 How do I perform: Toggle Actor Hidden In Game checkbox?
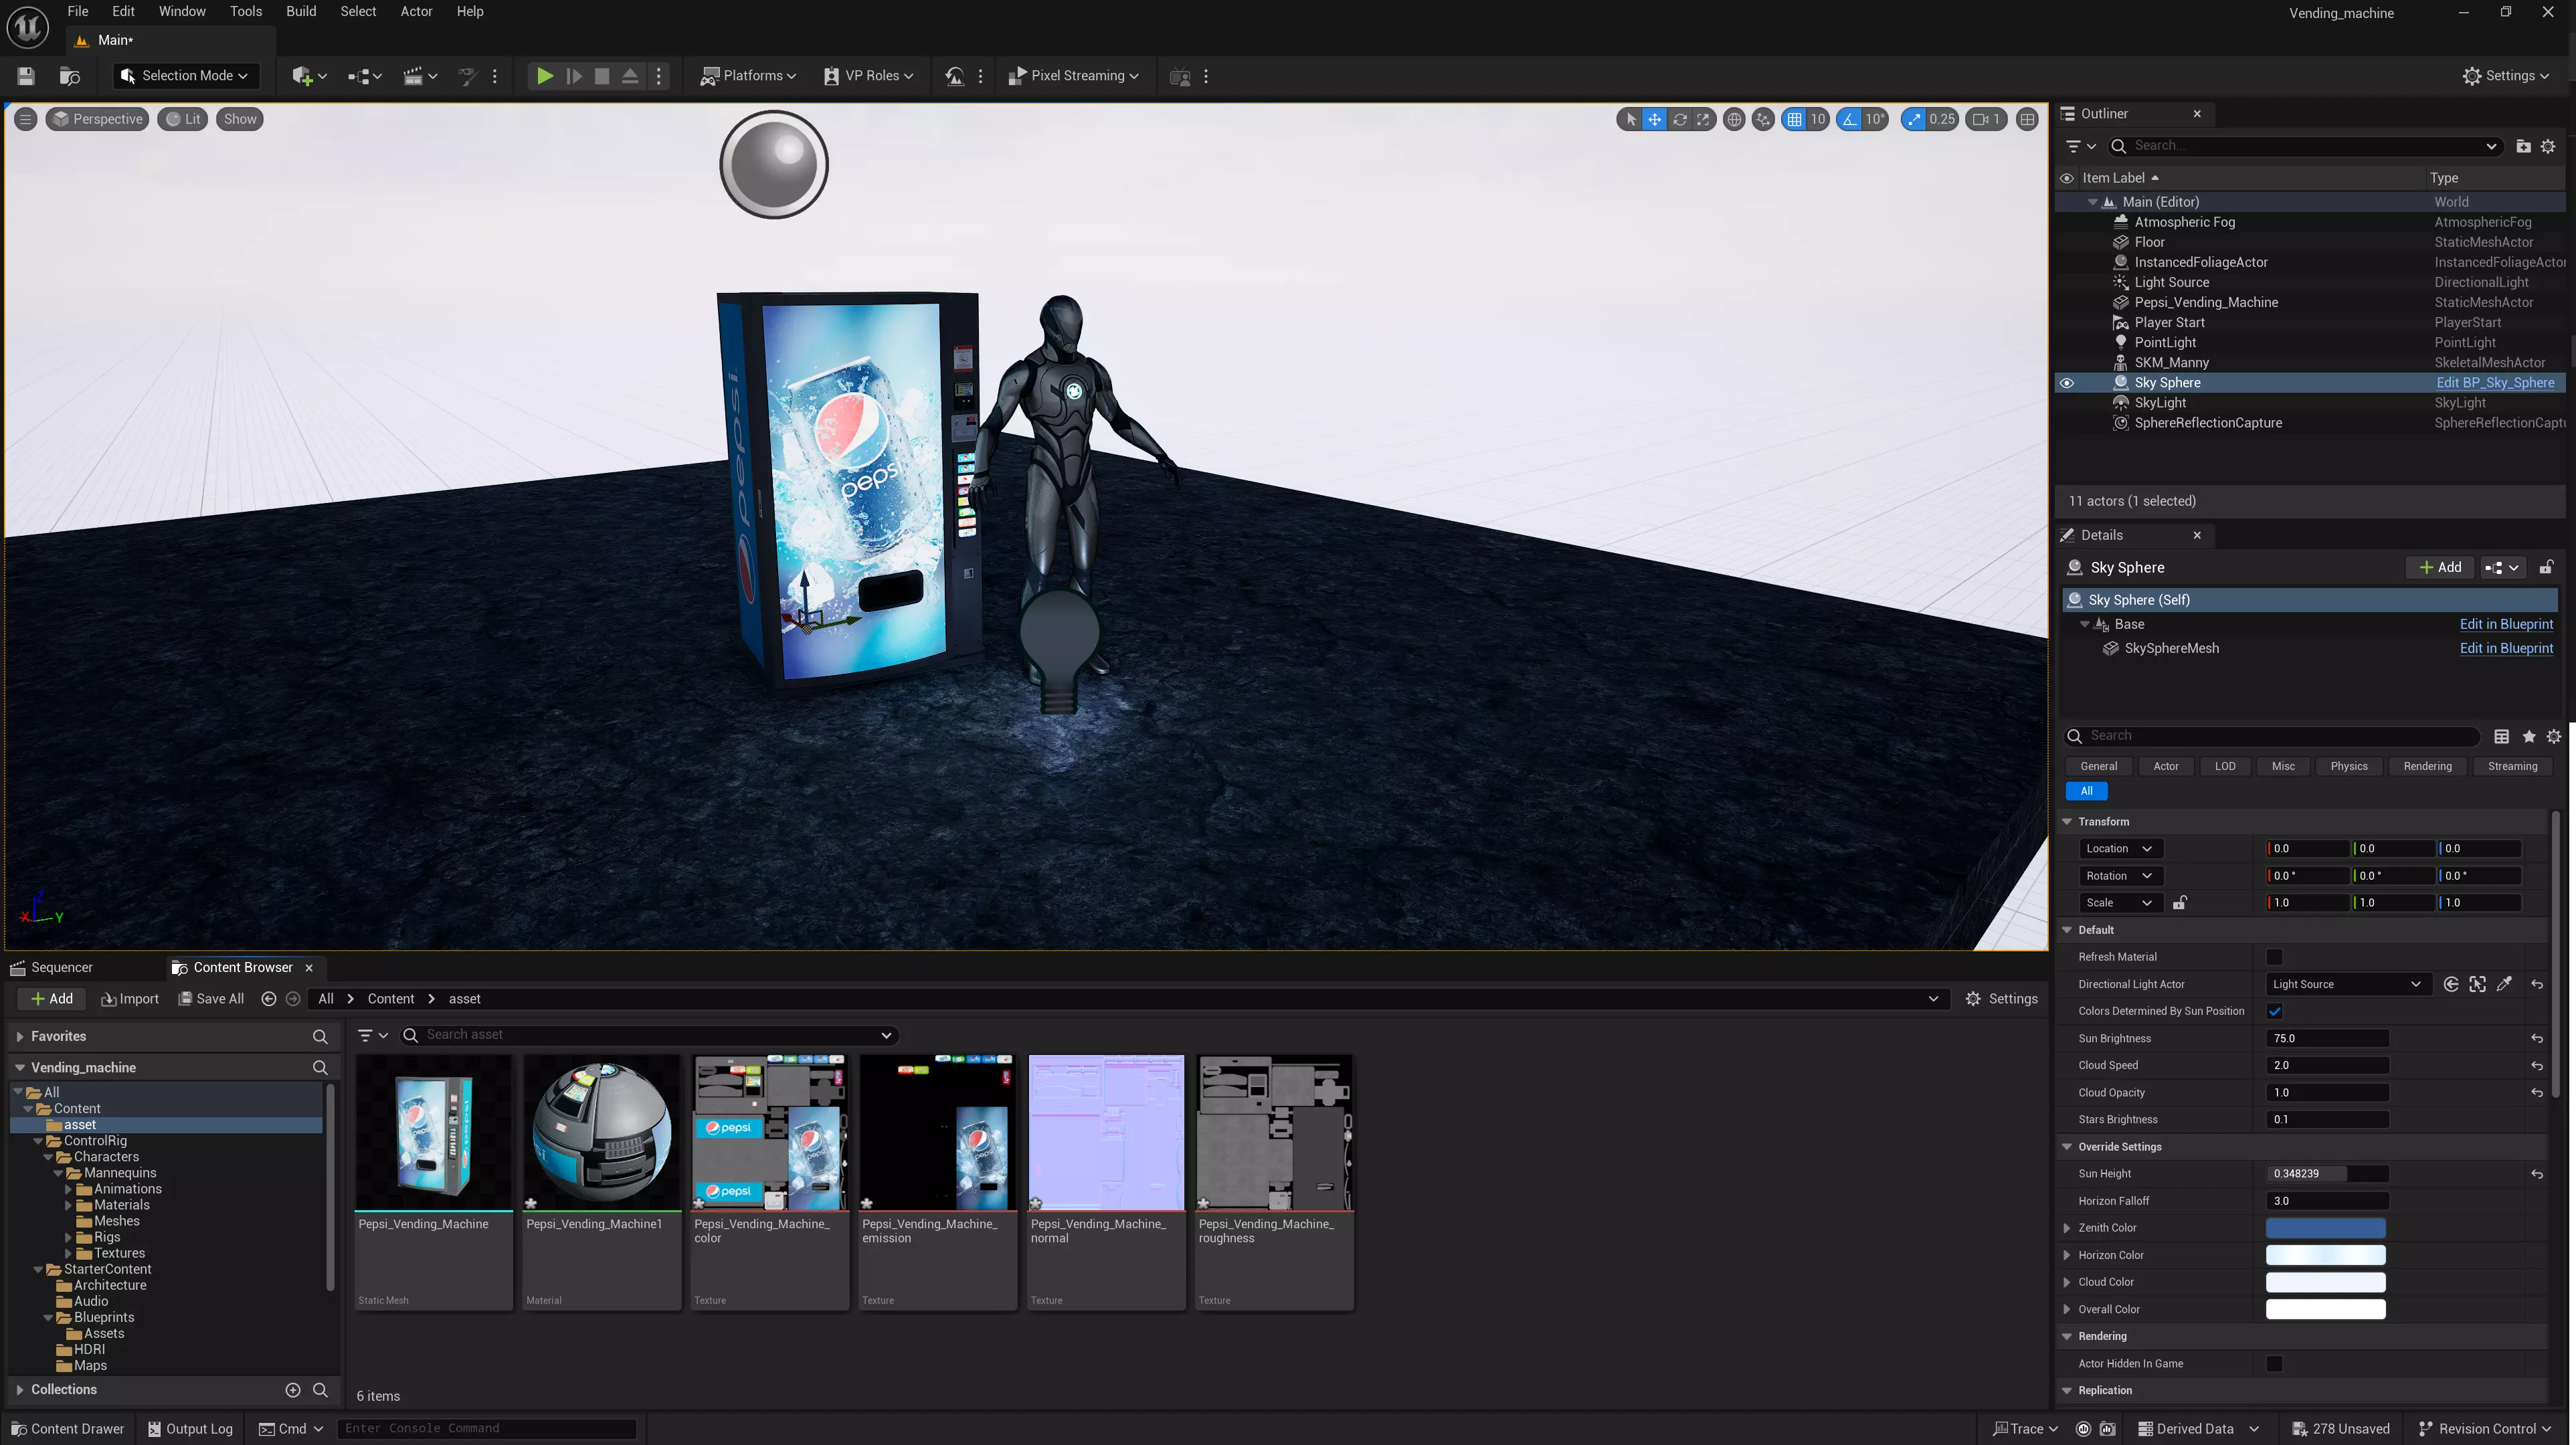tap(2275, 1363)
